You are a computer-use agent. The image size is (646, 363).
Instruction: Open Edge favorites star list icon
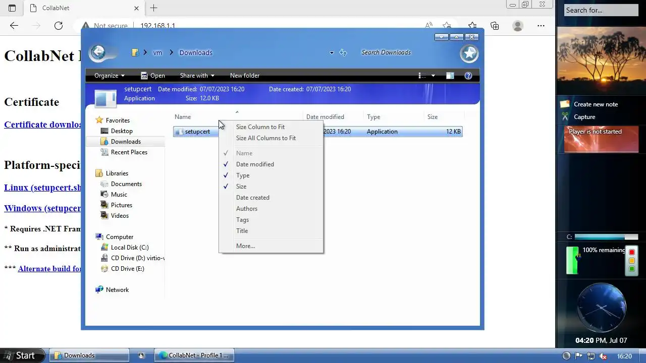coord(472,26)
